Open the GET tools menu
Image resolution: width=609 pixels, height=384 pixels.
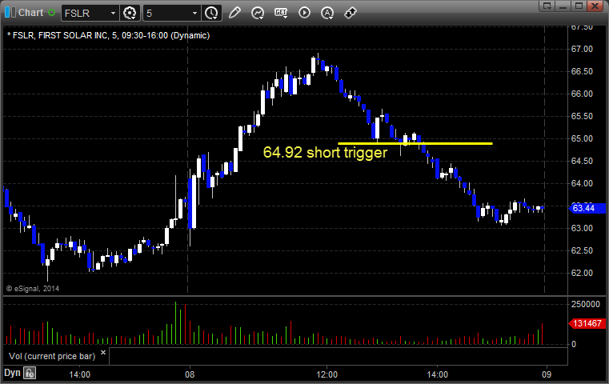tap(281, 13)
